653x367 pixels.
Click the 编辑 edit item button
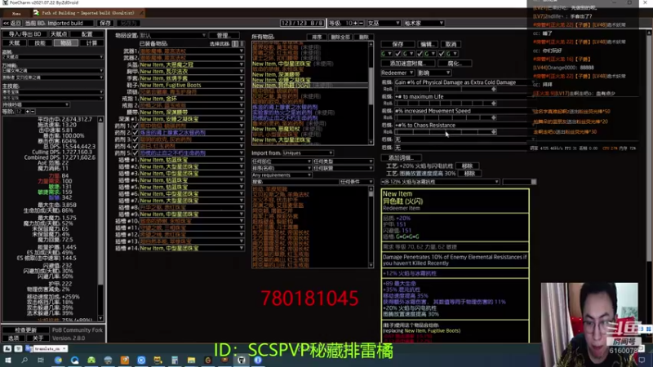(428, 44)
